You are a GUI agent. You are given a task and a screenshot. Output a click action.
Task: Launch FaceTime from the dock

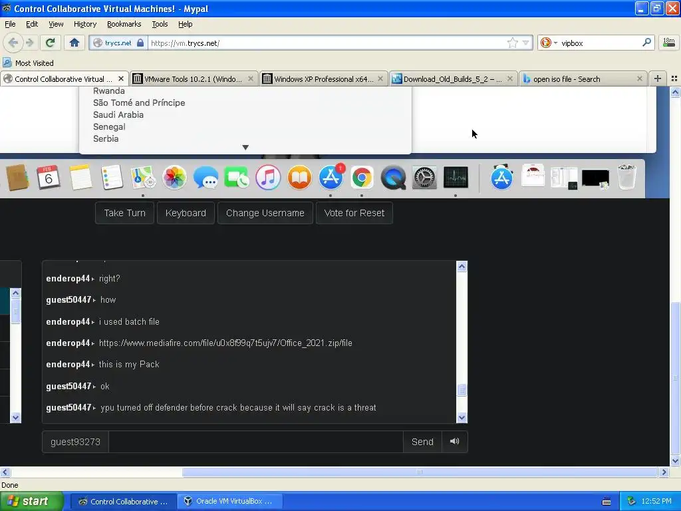pyautogui.click(x=237, y=177)
